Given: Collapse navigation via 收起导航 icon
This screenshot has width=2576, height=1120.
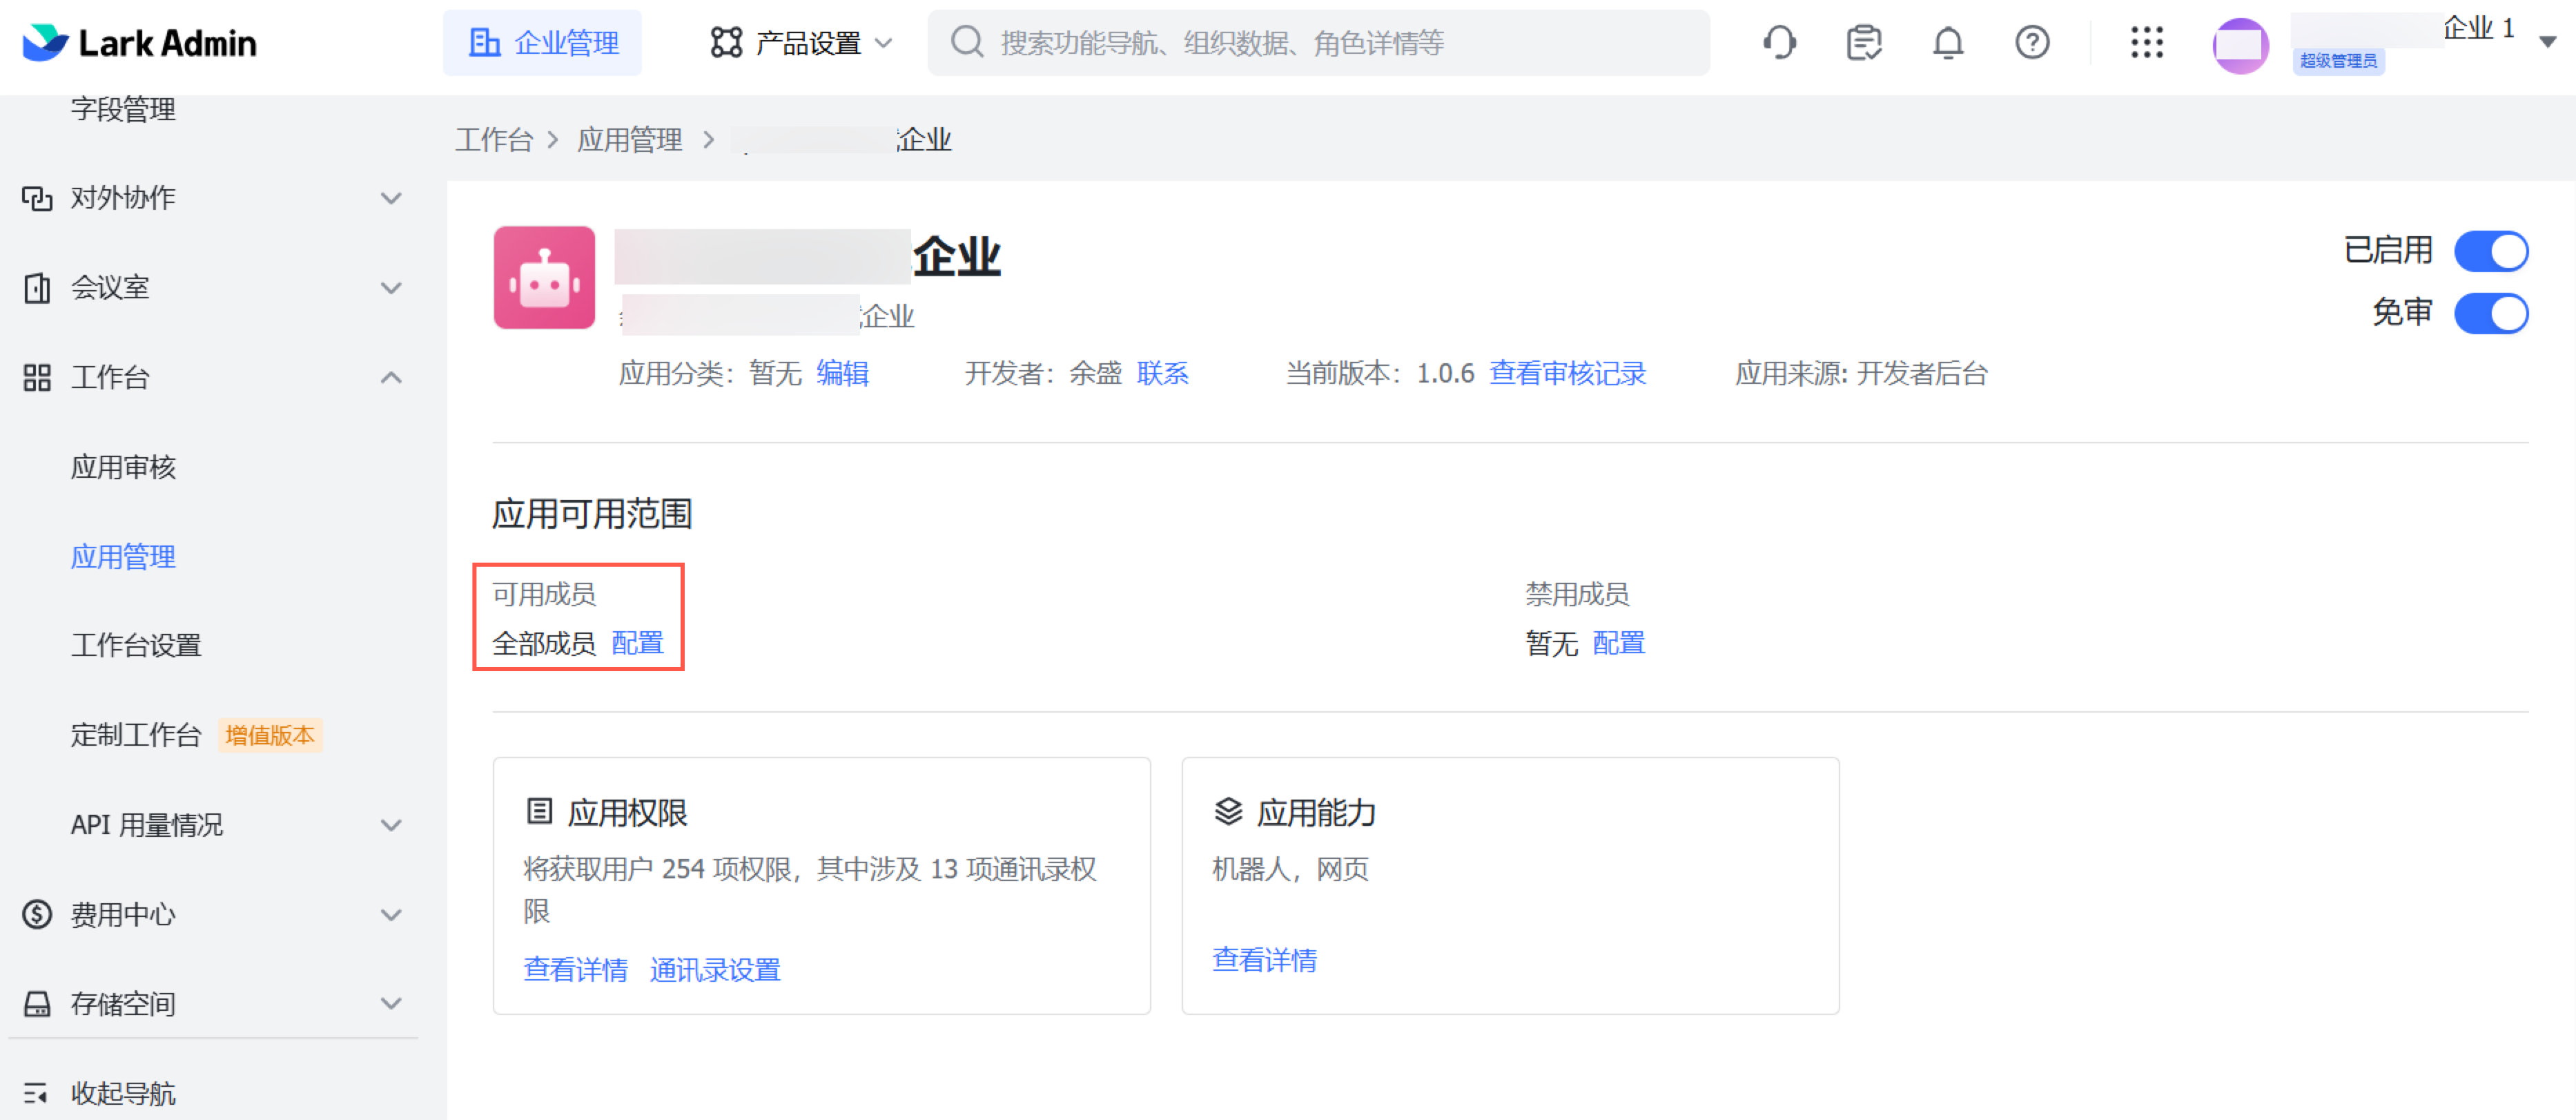Looking at the screenshot, I should pos(36,1093).
